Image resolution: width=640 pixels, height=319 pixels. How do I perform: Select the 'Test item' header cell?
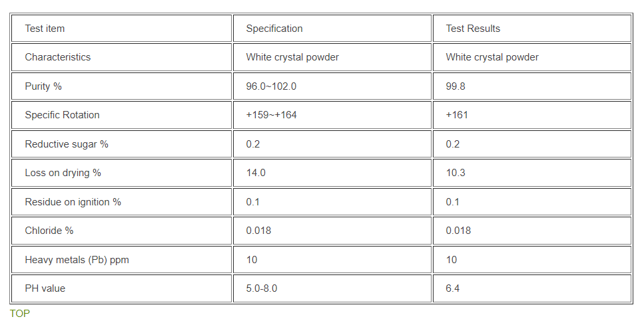[x=45, y=29]
